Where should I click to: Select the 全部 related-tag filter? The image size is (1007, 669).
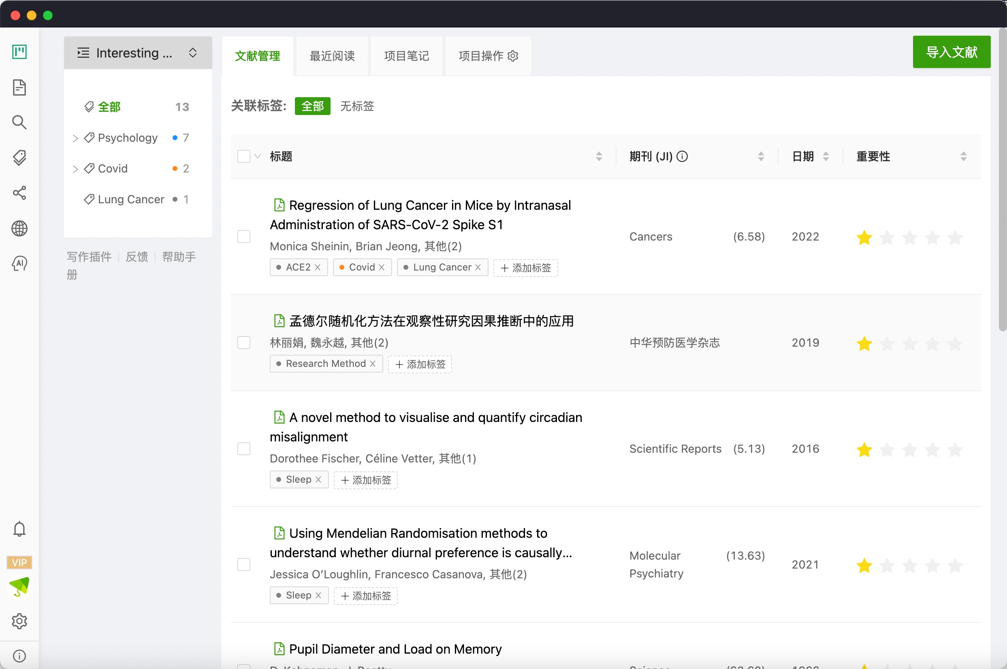pyautogui.click(x=312, y=106)
